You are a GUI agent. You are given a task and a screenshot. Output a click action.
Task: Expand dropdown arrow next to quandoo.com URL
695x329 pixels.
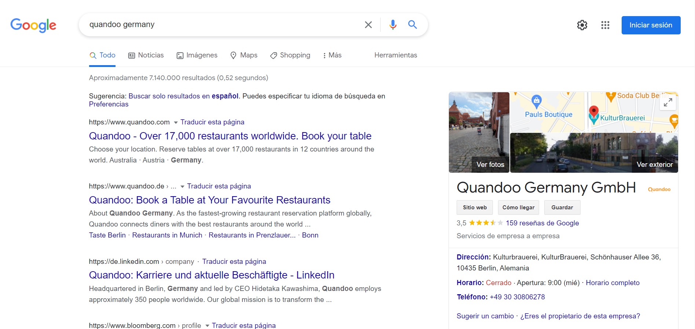[x=176, y=123]
